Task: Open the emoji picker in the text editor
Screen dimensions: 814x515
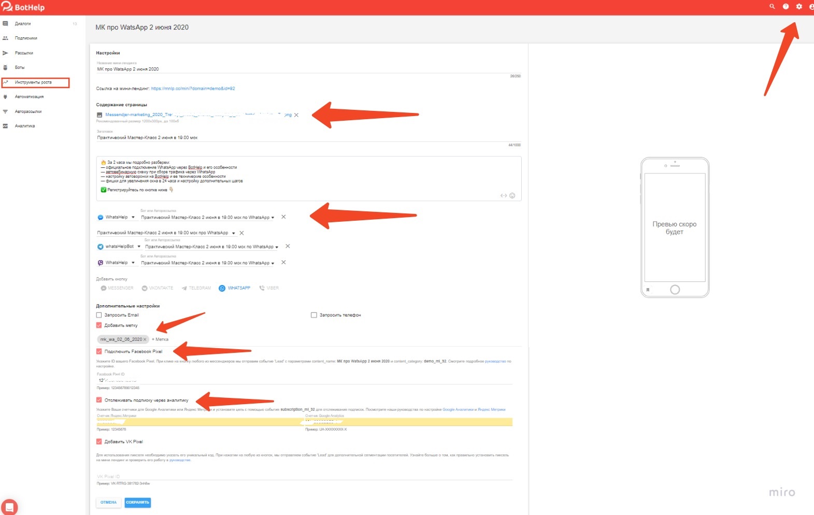Action: (x=512, y=196)
